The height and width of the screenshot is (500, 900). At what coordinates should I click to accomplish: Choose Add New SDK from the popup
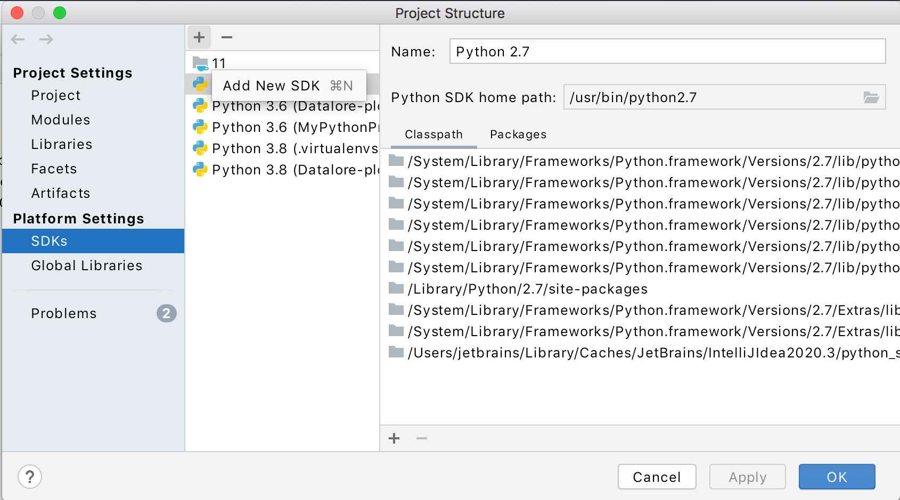272,85
